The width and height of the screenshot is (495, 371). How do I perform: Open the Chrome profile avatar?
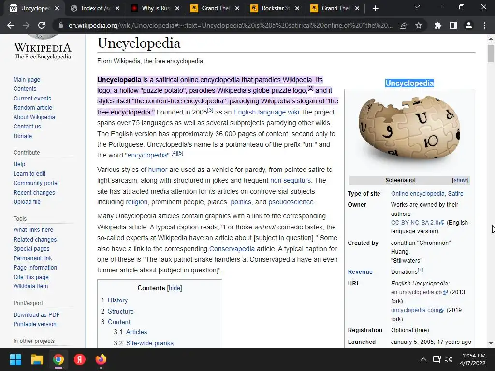(x=469, y=25)
